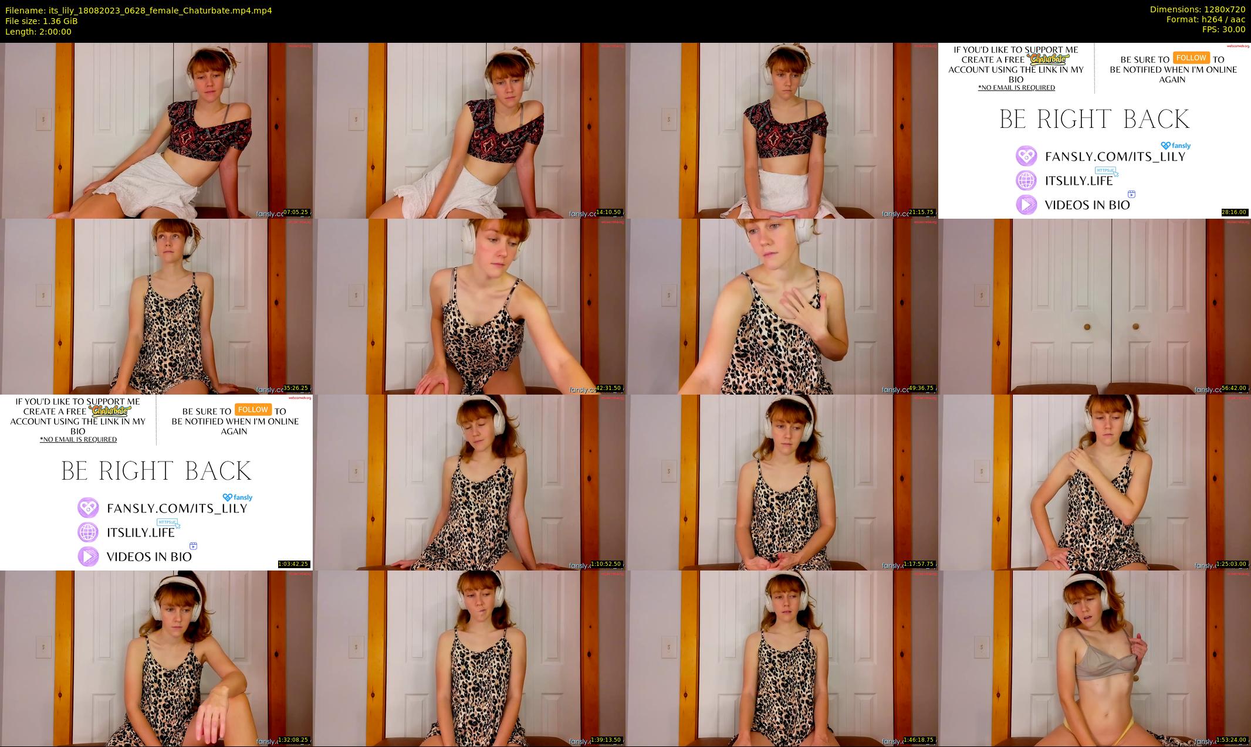
Task: Click the thumbnail stamped 1:39:13.50
Action: pos(469,658)
